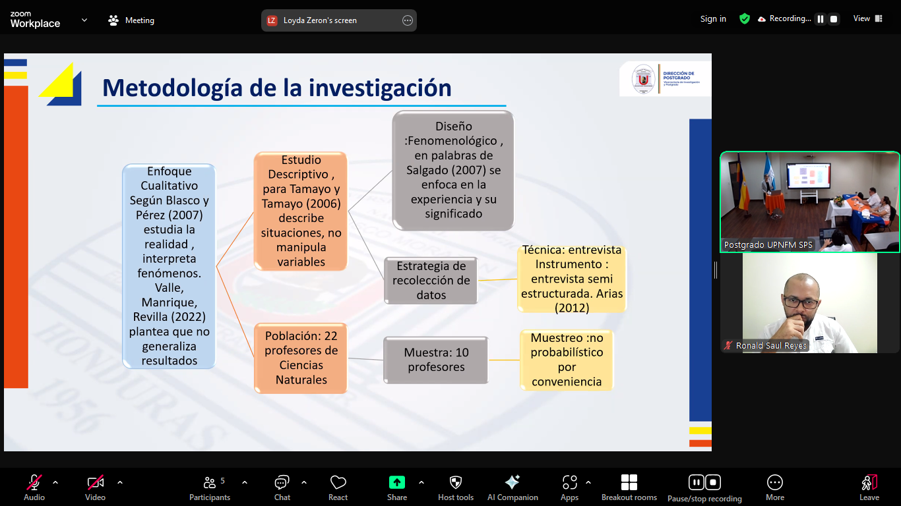The height and width of the screenshot is (506, 901).
Task: Open the View layout menu
Action: (868, 18)
